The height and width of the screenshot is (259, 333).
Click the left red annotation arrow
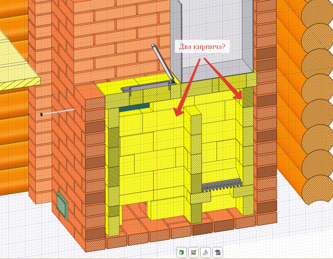187,86
